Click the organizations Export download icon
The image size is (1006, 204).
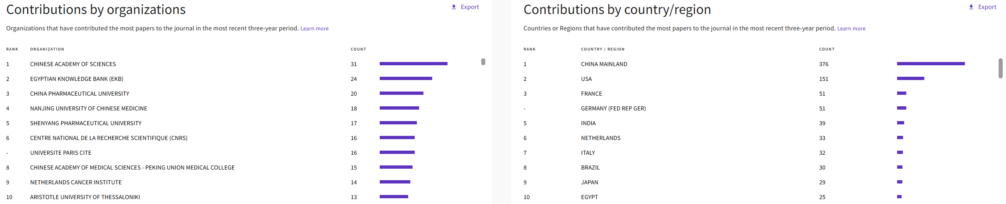click(x=454, y=7)
